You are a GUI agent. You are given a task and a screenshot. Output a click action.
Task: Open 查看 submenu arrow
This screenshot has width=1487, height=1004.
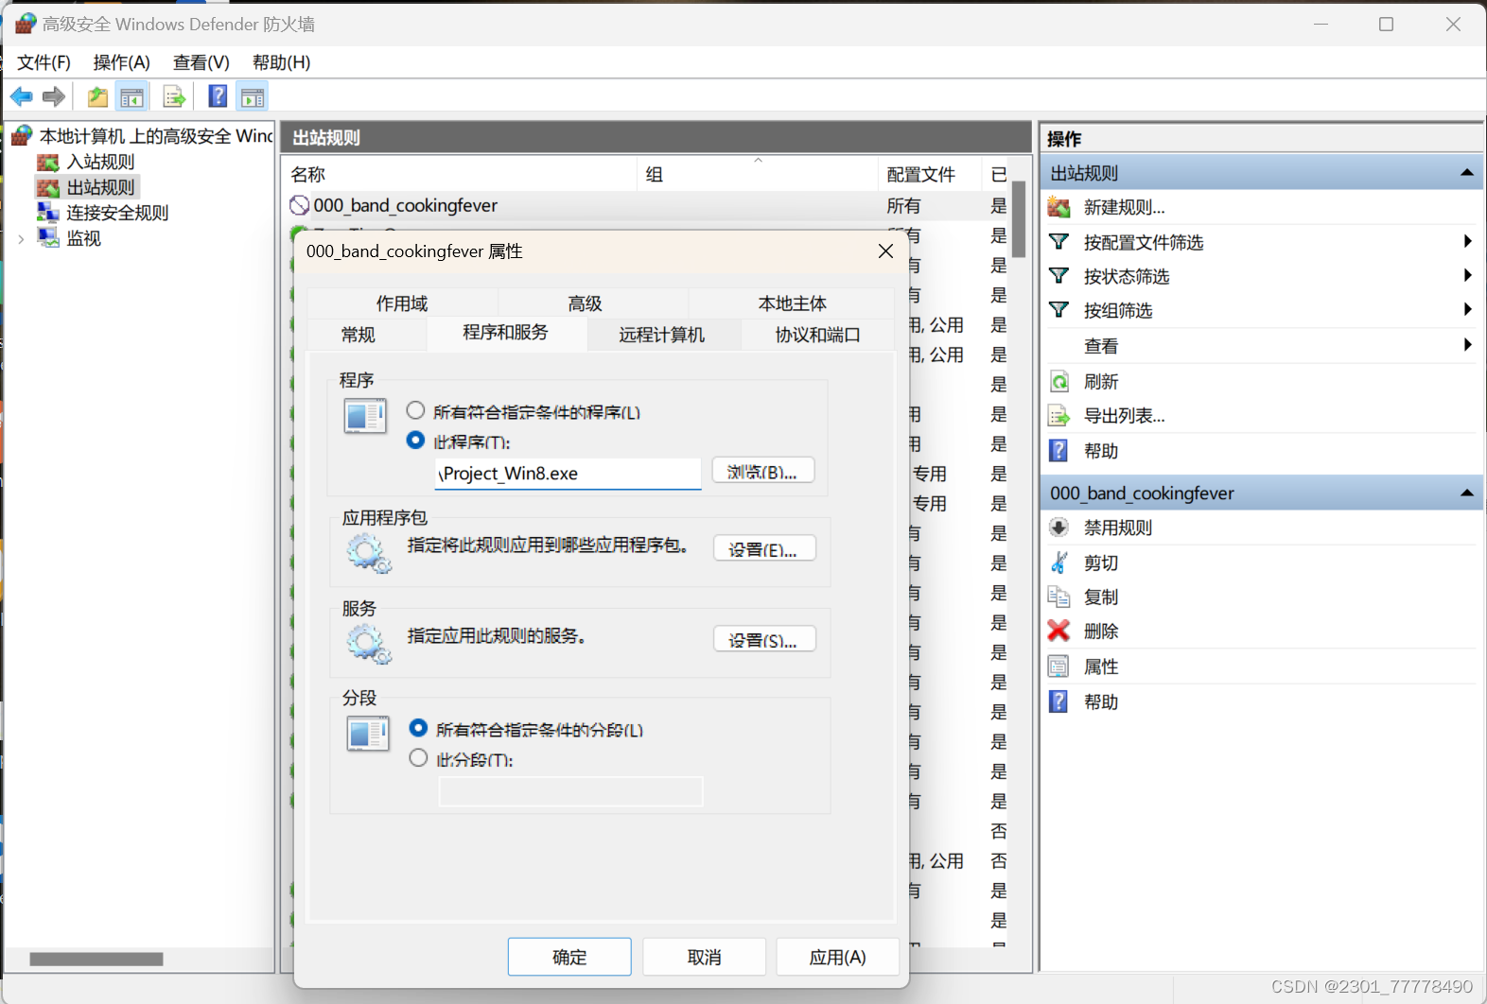[x=1467, y=345]
